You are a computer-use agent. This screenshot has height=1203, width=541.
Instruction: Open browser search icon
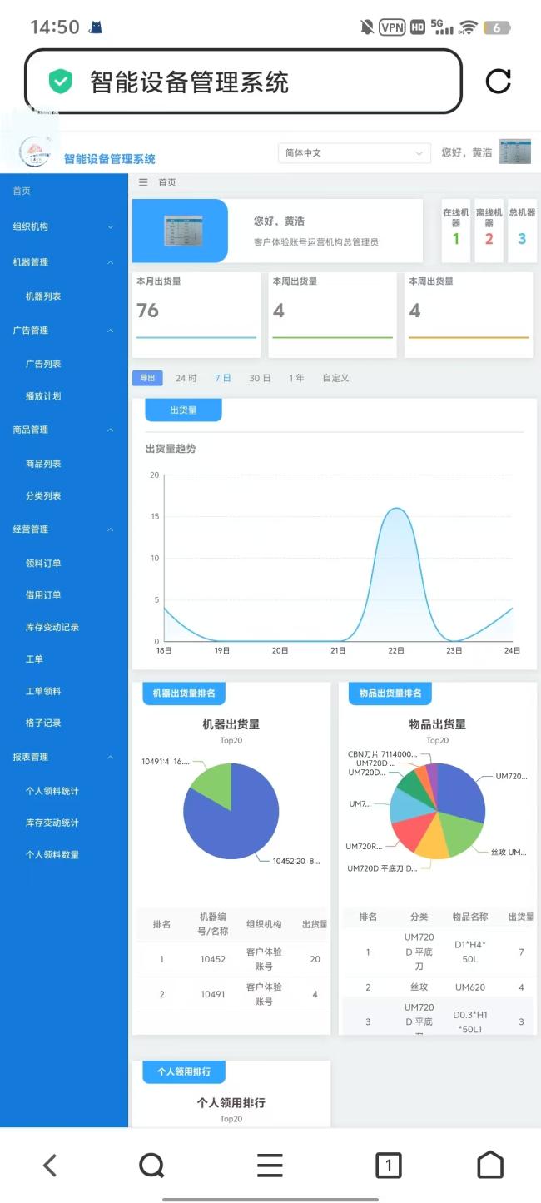(x=151, y=1165)
